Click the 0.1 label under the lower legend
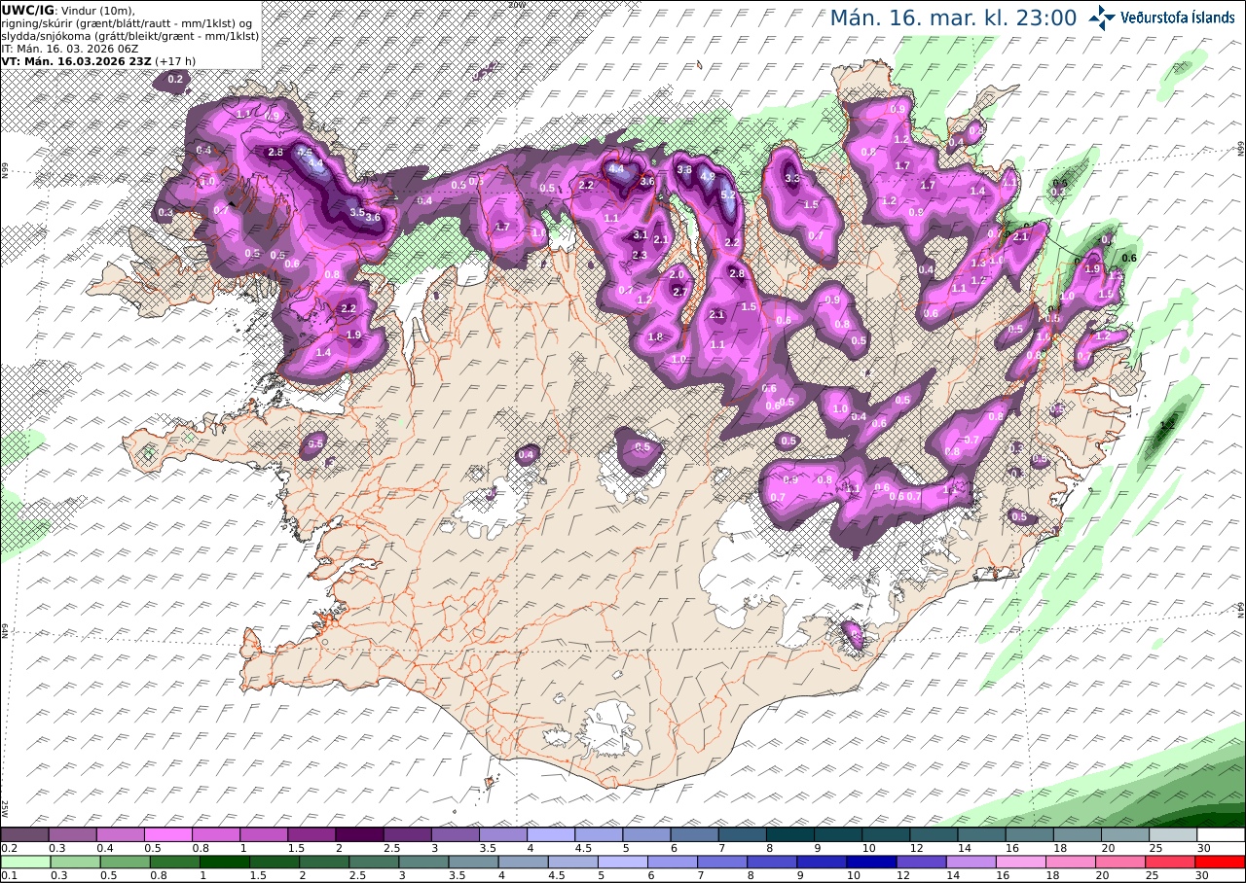This screenshot has width=1246, height=883. (x=9, y=876)
